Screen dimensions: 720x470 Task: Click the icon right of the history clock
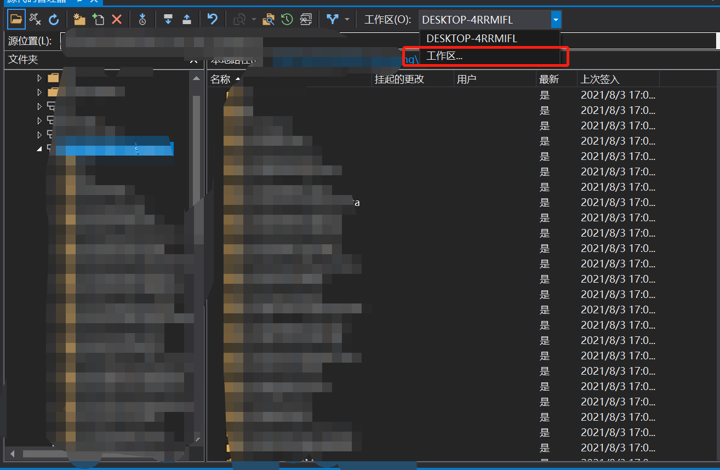306,20
